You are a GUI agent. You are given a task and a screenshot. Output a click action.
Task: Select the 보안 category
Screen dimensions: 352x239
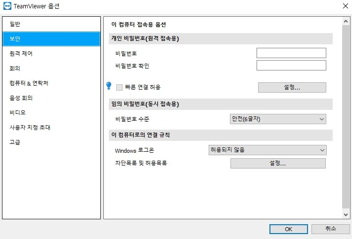click(51, 39)
